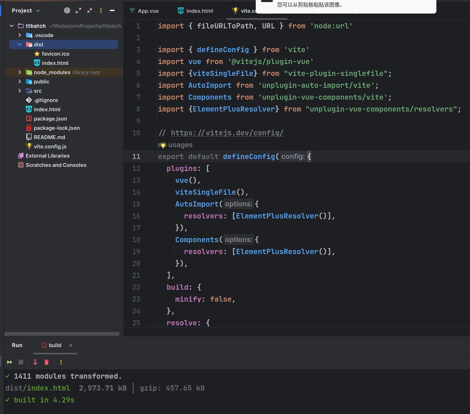The image size is (470, 414).
Task: Click the options: hint on AutoImport line
Action: tap(239, 204)
